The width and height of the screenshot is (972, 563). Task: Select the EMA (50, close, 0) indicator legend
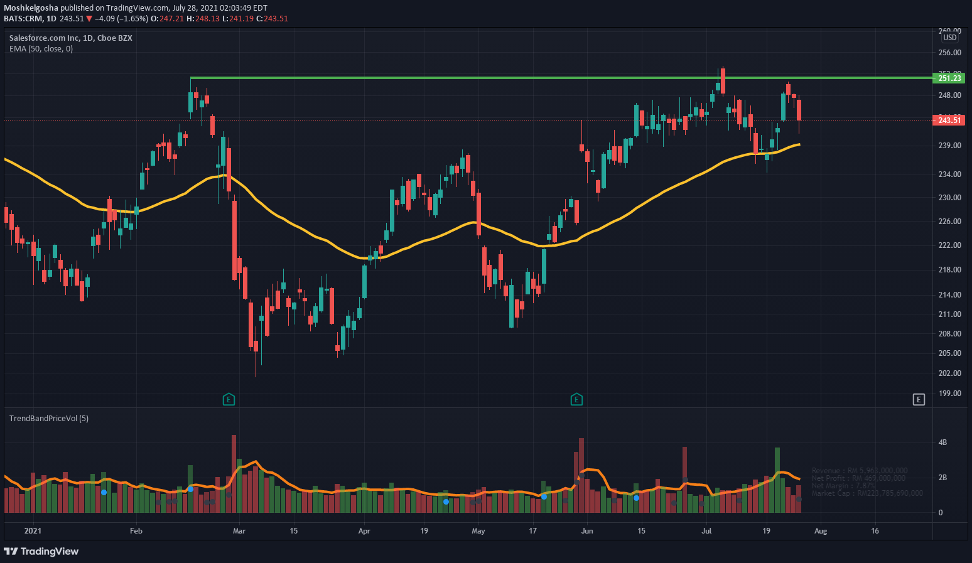(41, 48)
